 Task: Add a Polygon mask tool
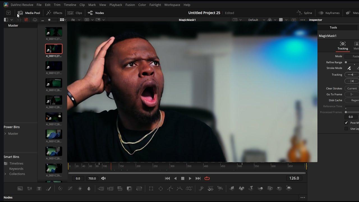[x=170, y=189]
